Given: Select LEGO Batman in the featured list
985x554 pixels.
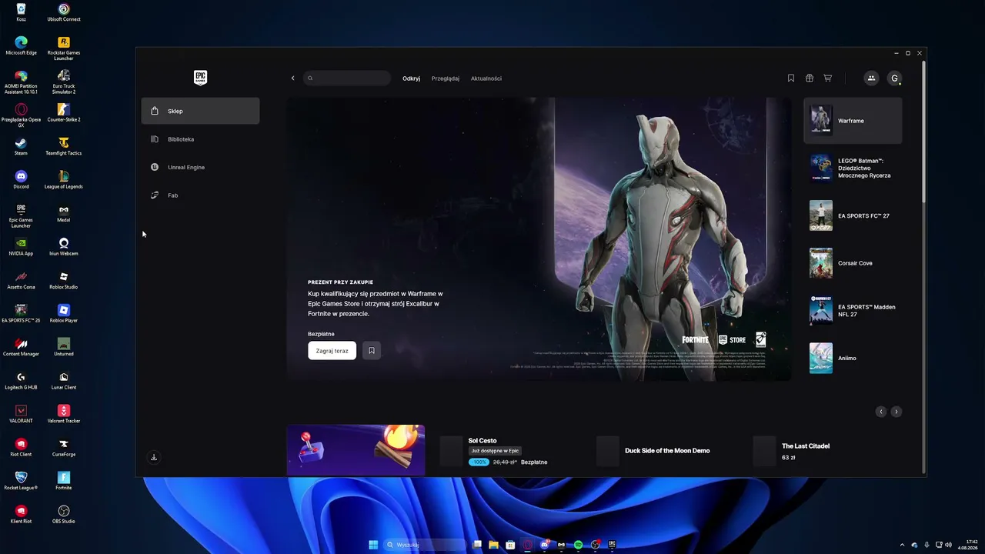Looking at the screenshot, I should [853, 169].
